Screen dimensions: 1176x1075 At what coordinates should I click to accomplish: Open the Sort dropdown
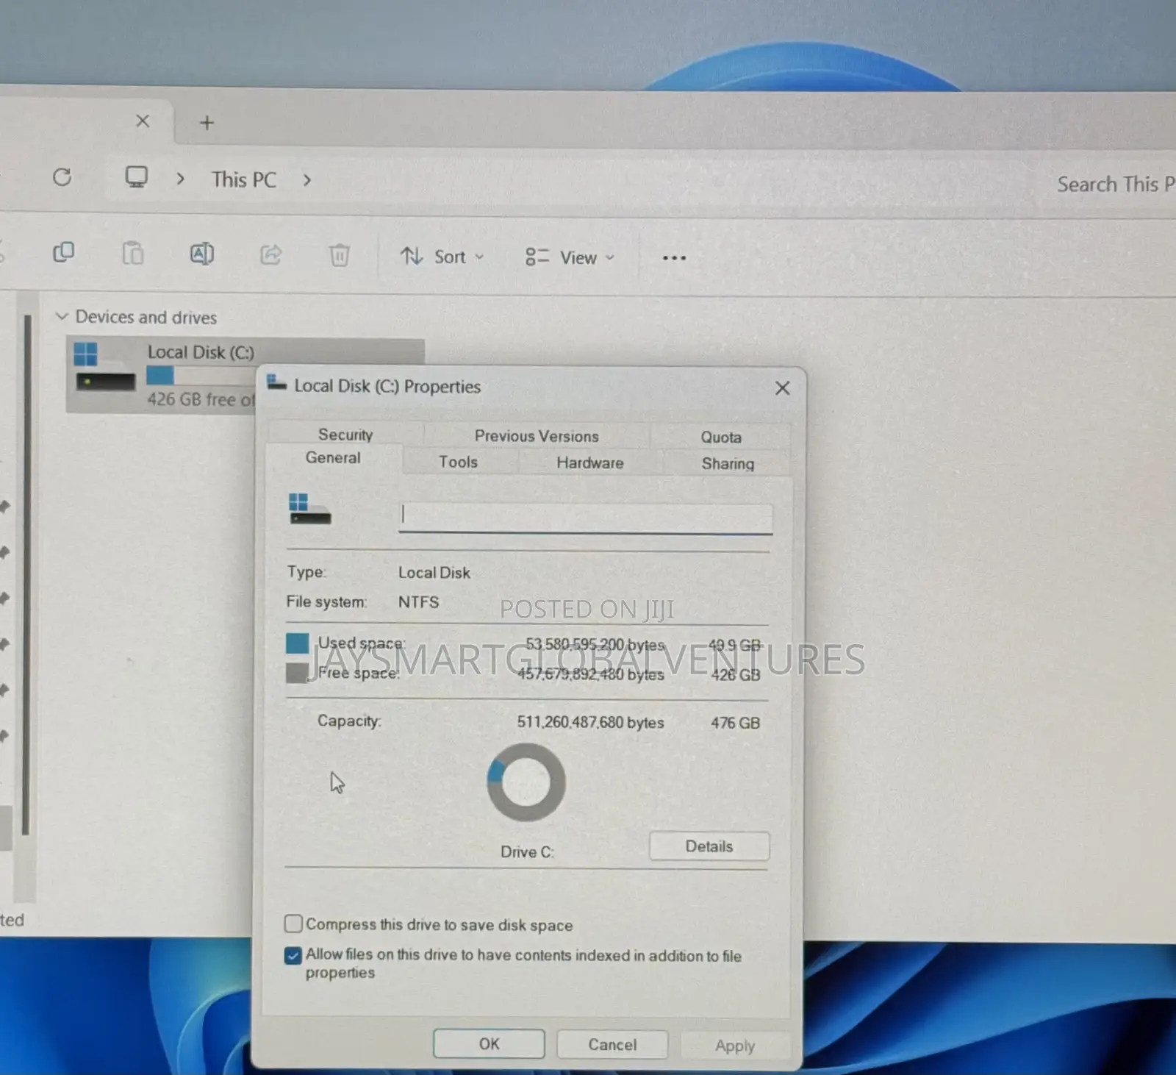442,257
